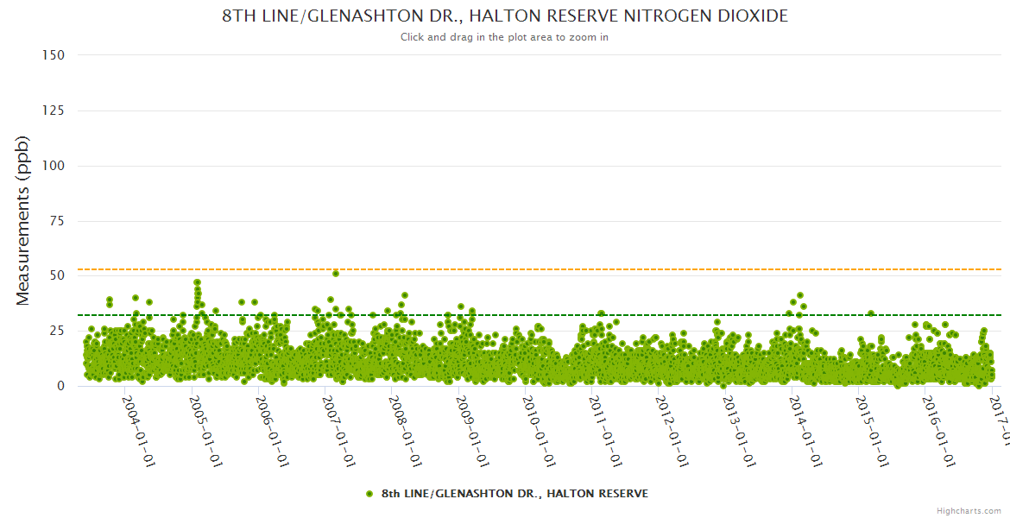
Task: Click the 100 y-axis label
Action: 54,166
